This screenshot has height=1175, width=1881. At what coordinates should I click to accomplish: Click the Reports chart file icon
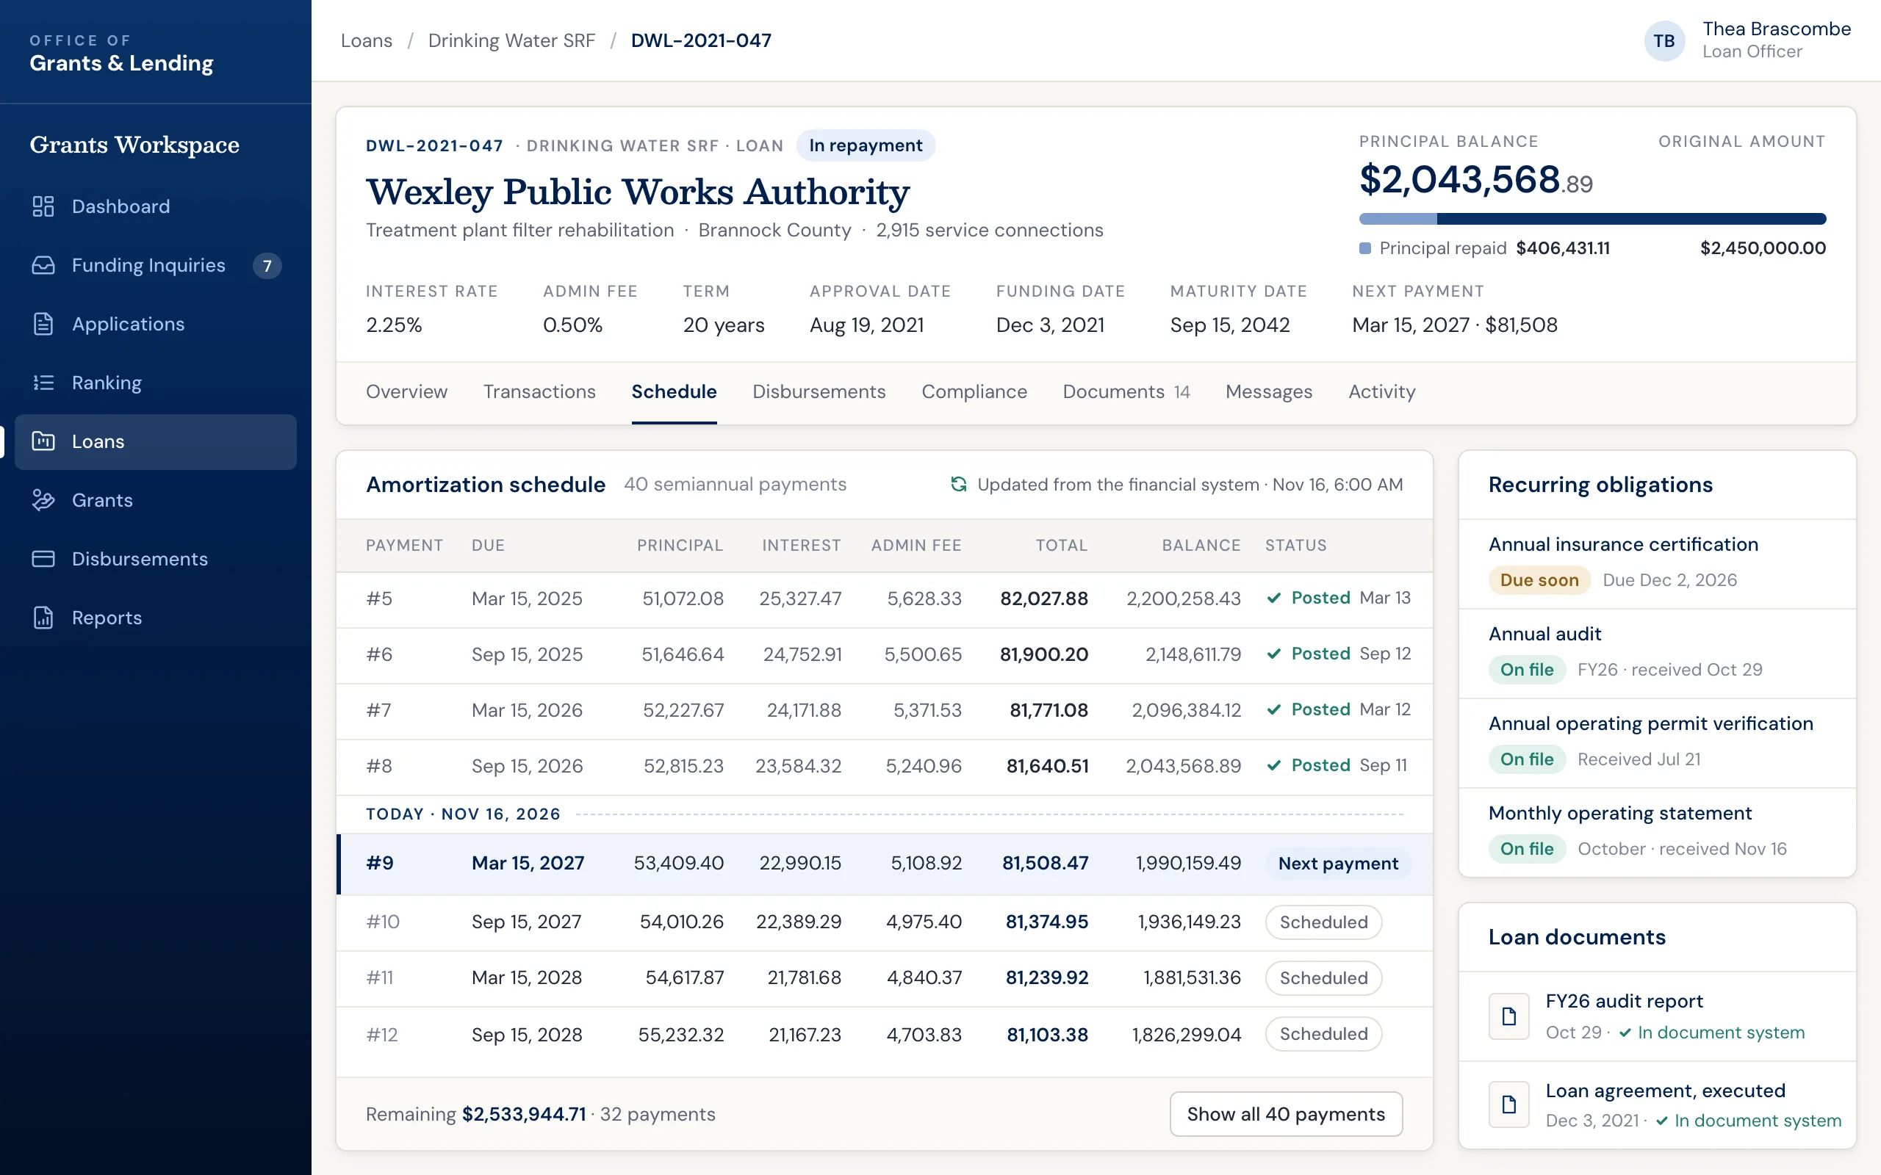point(43,618)
